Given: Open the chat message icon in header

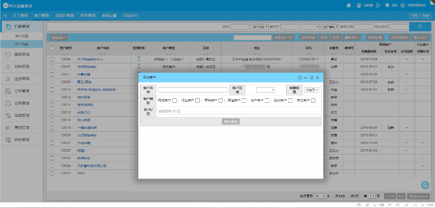Looking at the screenshot, I should 349,5.
